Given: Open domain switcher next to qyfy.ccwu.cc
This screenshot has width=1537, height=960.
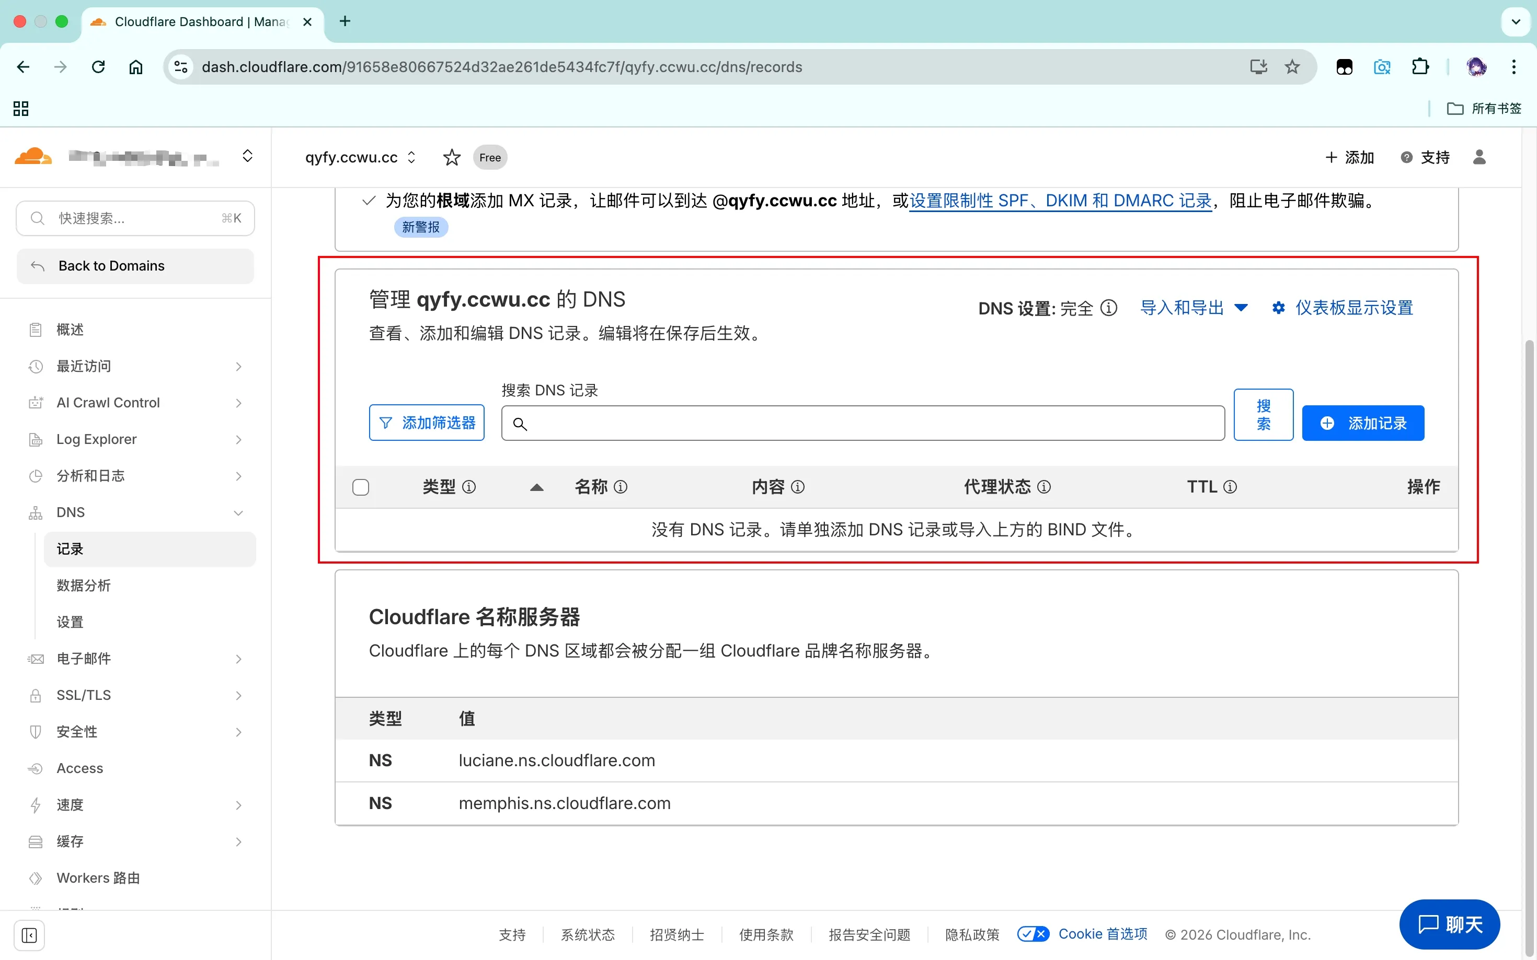Looking at the screenshot, I should click(x=412, y=157).
